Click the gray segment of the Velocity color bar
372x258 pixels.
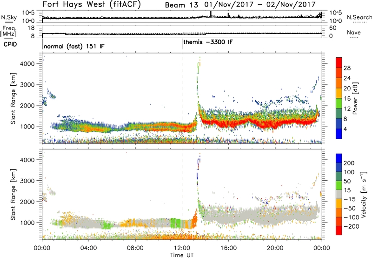[x=339, y=195]
